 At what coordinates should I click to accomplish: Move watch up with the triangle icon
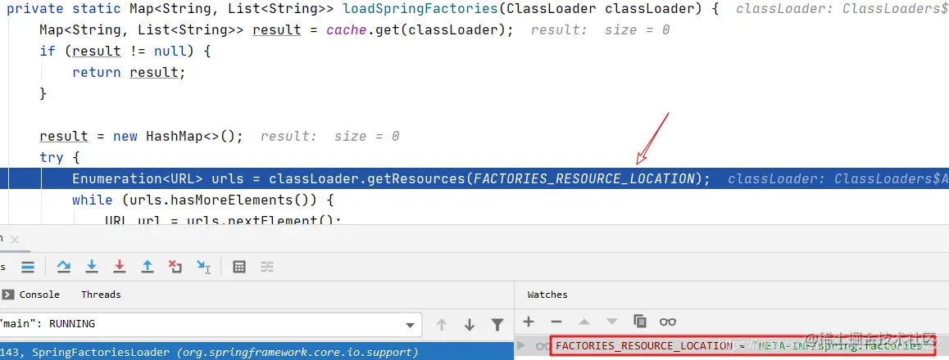(584, 322)
